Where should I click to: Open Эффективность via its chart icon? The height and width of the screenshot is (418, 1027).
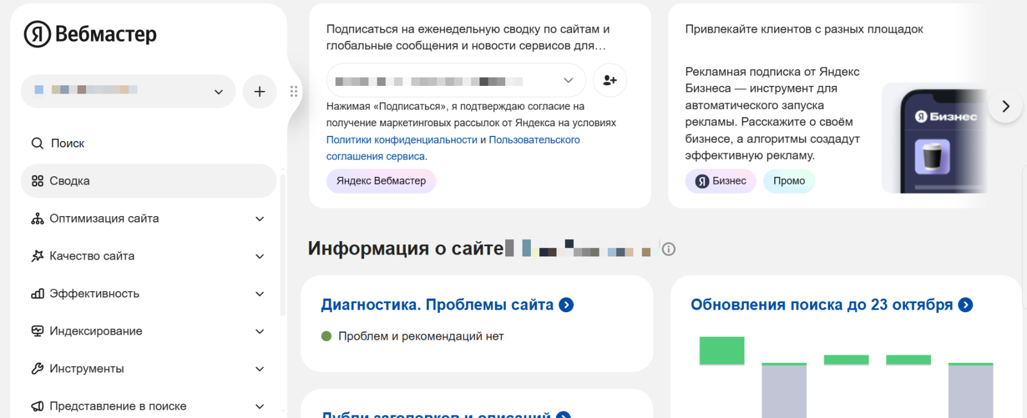(37, 294)
